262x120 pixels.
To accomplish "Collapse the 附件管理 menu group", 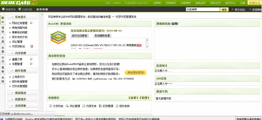I will point(22,71).
